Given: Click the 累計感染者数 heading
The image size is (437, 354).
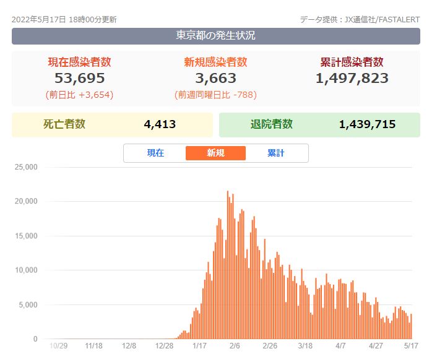Looking at the screenshot, I should 352,62.
